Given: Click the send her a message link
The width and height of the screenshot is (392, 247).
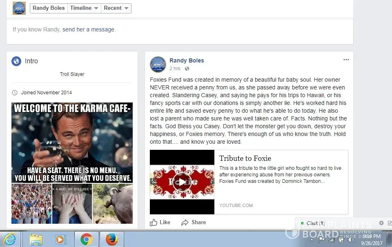Looking at the screenshot, I should (88, 29).
